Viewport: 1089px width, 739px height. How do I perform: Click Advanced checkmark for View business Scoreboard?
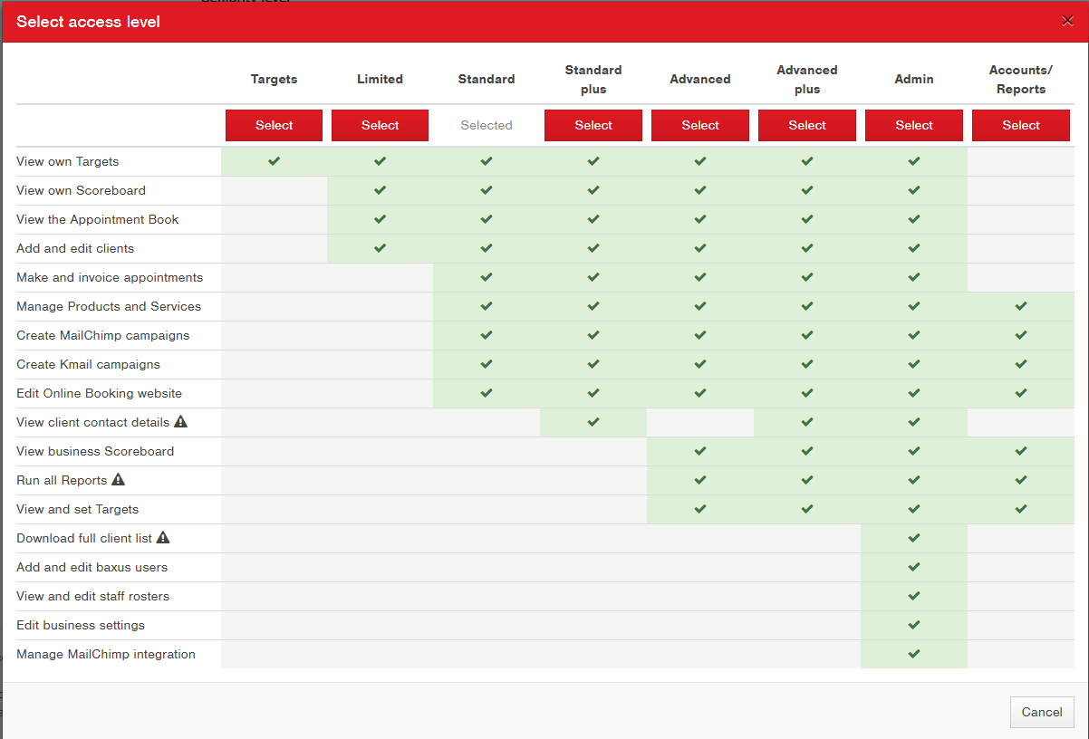pos(700,451)
